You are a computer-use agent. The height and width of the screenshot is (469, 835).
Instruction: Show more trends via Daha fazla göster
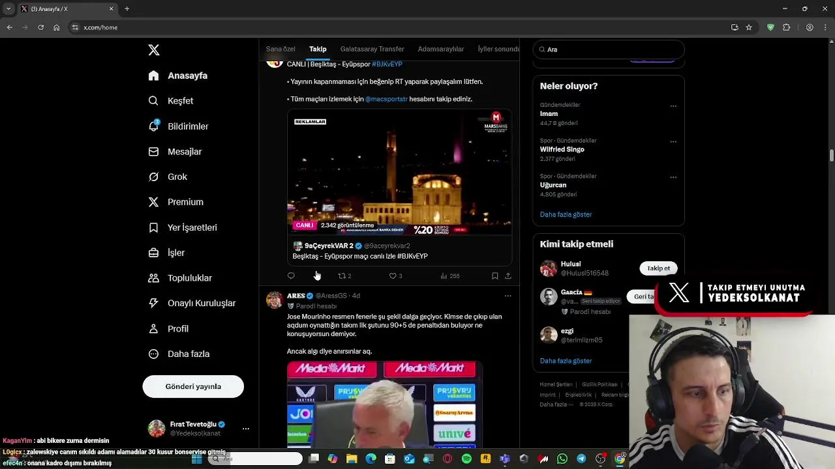566,214
